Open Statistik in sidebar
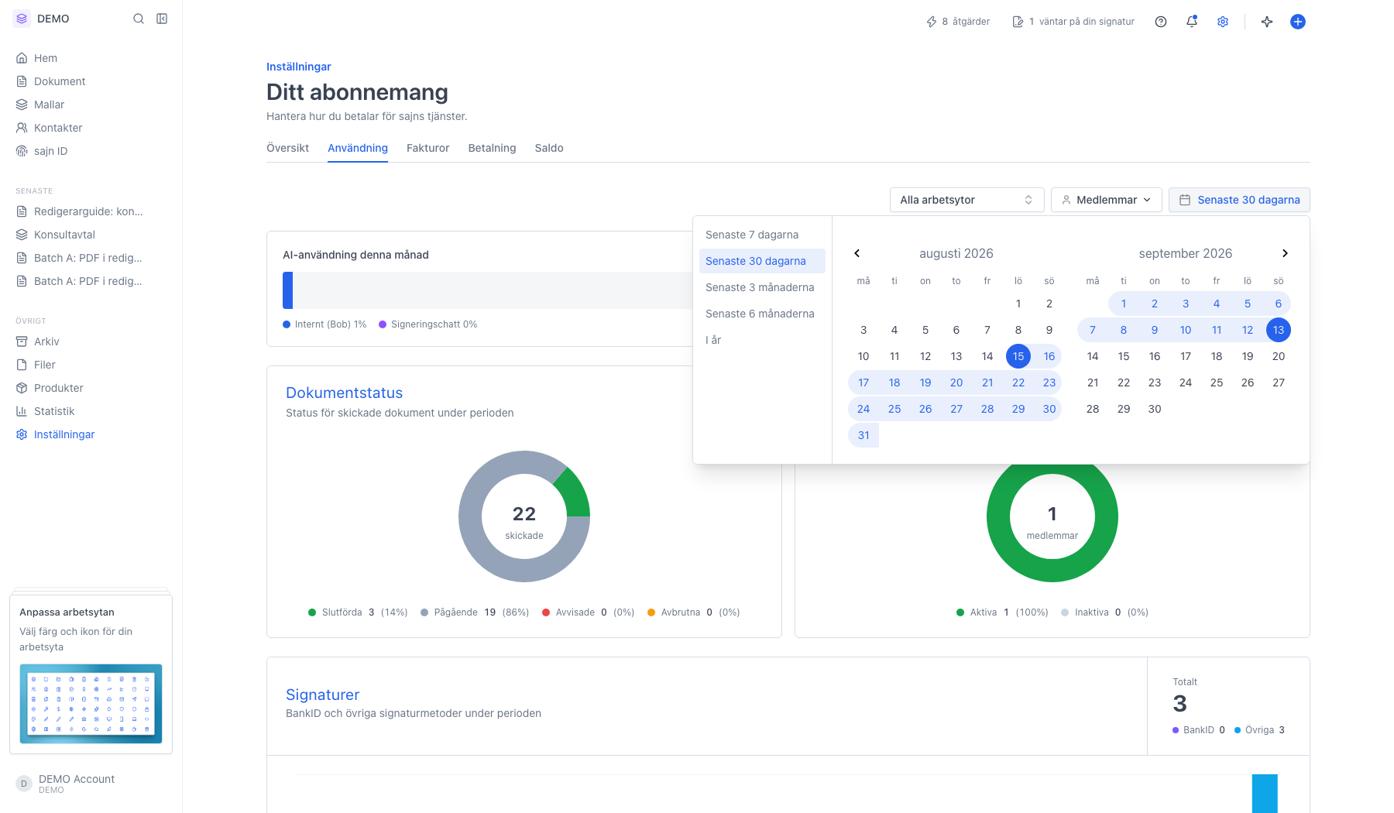 point(91,411)
